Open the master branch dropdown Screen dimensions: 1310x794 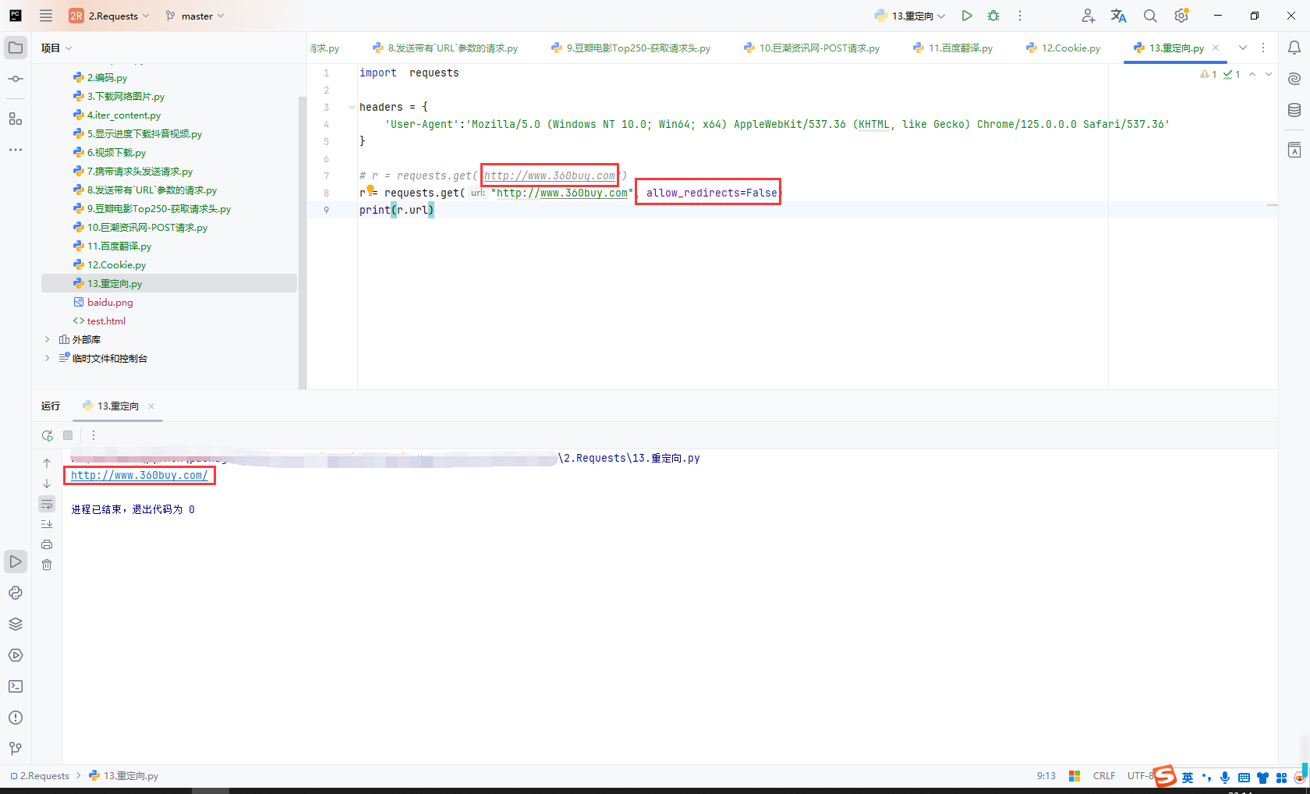point(195,16)
